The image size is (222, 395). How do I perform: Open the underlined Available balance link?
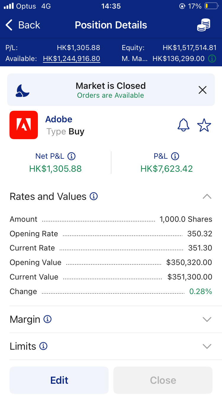click(71, 59)
